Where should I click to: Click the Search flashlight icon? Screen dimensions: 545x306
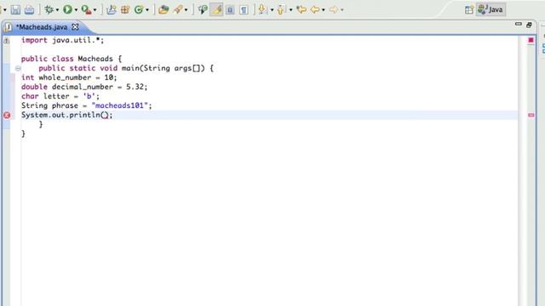[x=178, y=9]
